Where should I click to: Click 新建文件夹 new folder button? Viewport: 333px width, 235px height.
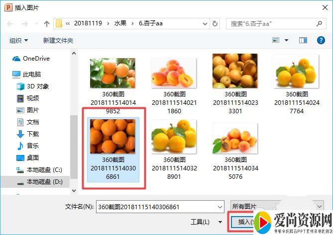coord(58,40)
